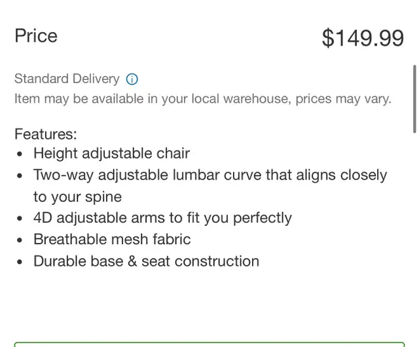Click the bullet before 'Durable base'

(x=20, y=262)
